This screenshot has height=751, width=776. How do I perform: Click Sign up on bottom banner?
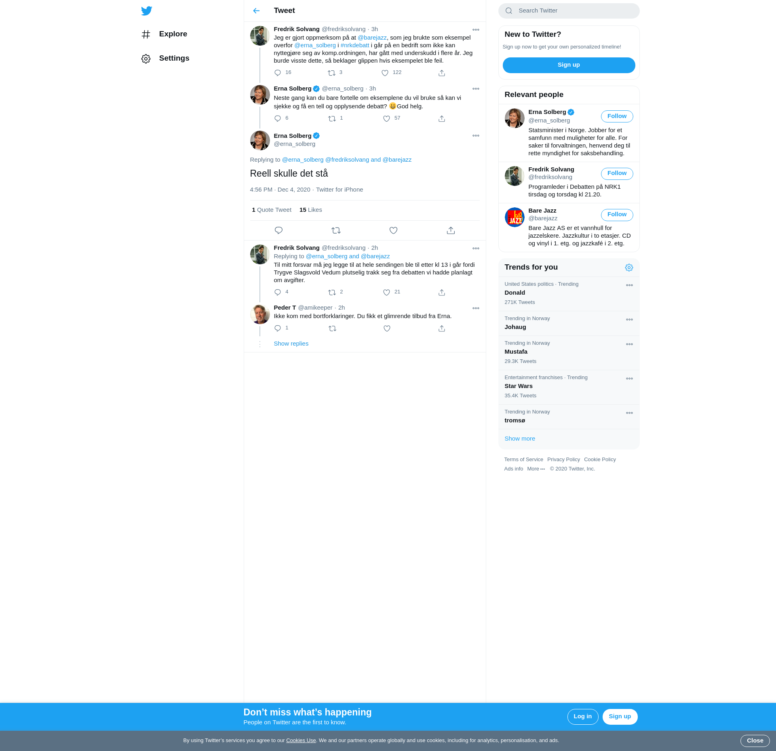(620, 717)
